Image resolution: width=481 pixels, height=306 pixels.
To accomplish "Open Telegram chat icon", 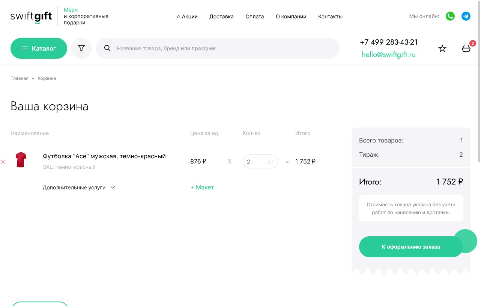I will tap(466, 16).
